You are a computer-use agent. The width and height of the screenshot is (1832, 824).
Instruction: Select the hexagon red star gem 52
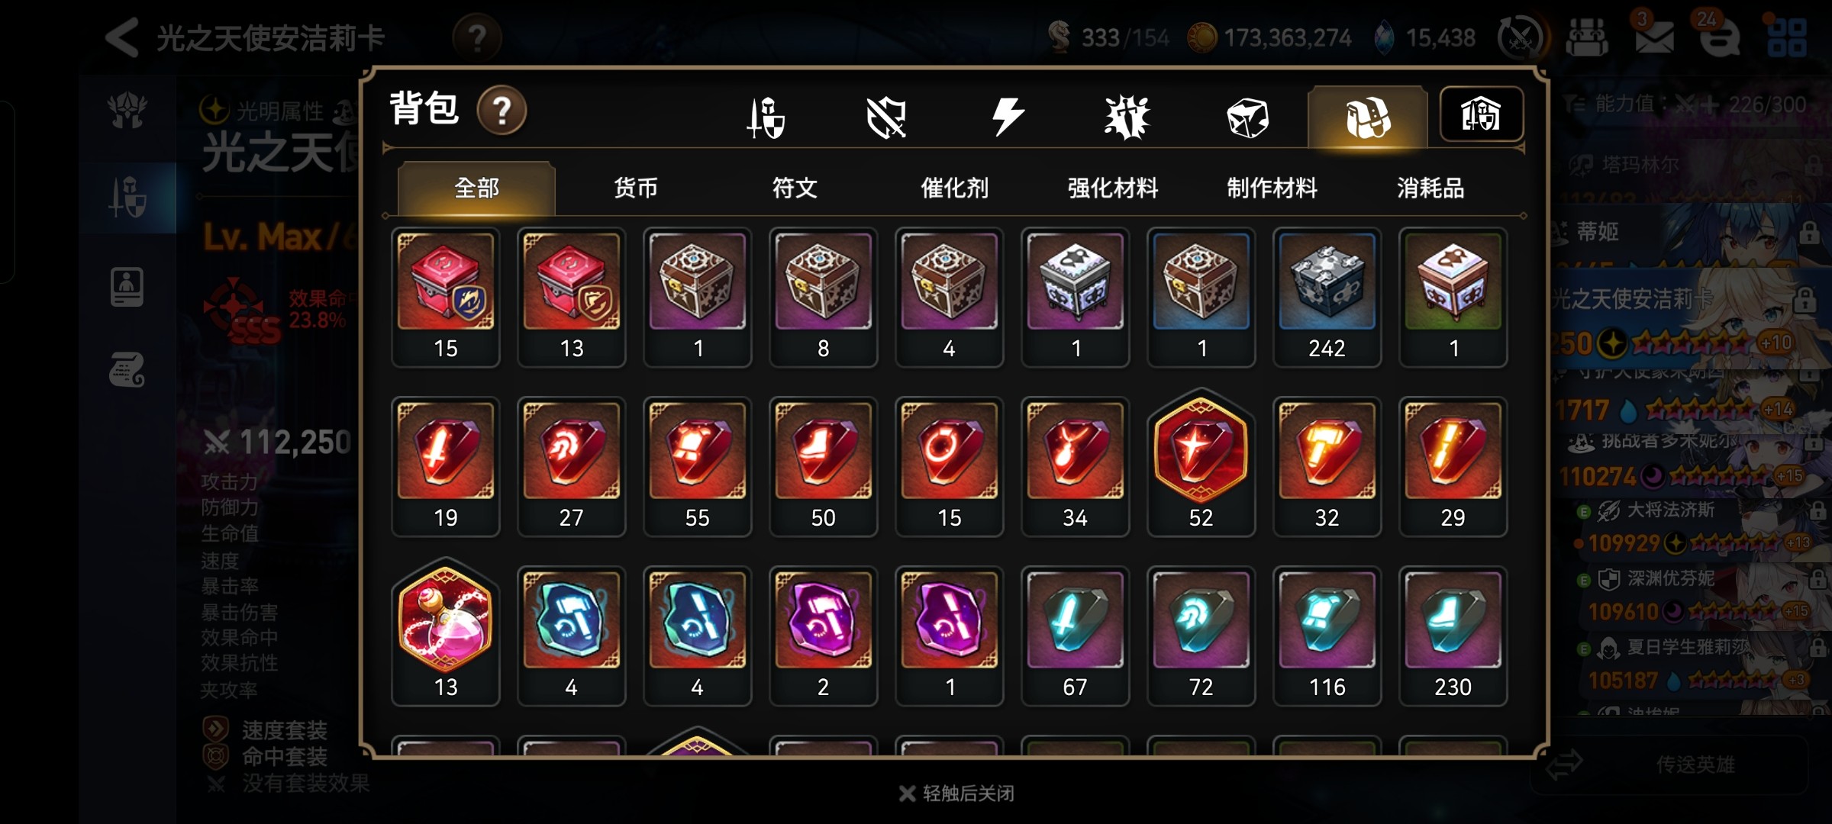tap(1201, 462)
